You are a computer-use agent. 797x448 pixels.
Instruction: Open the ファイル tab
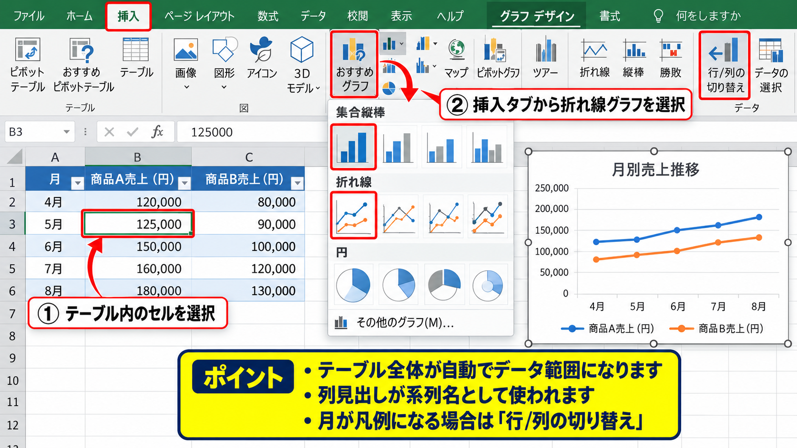click(29, 16)
